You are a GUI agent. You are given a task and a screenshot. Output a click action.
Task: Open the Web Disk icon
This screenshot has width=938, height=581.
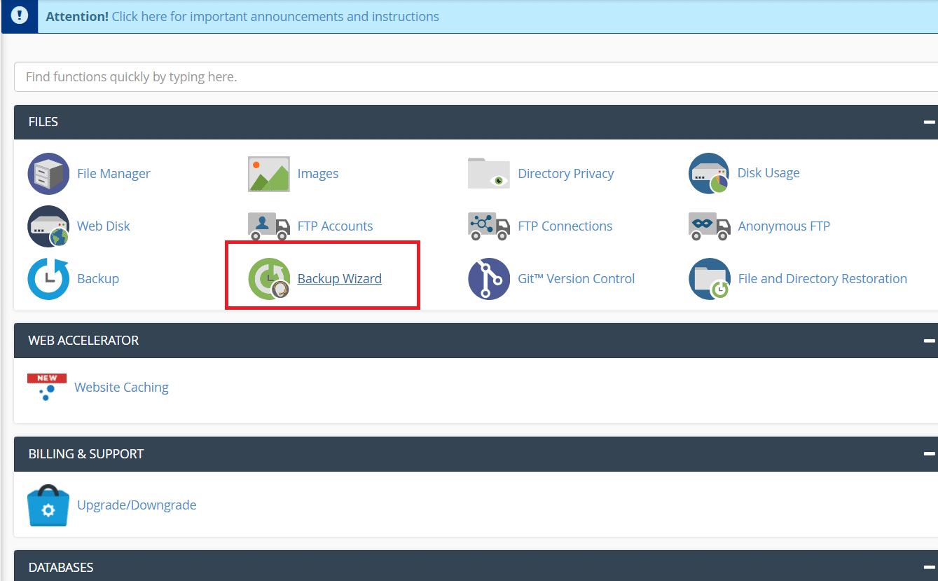pyautogui.click(x=48, y=226)
